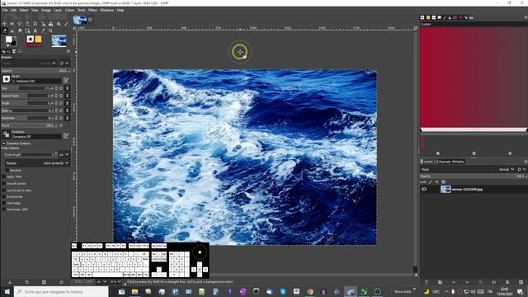Select the Unified Transform tool
This screenshot has height=297, width=528.
tap(43, 24)
